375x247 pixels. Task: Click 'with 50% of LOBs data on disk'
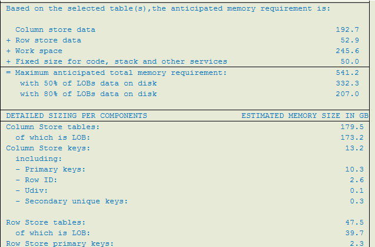pyautogui.click(x=88, y=83)
